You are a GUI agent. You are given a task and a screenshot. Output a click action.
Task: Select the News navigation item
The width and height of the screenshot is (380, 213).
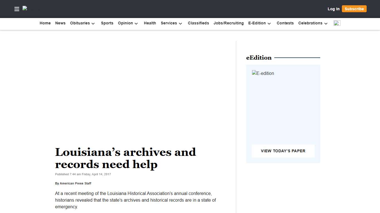[x=60, y=23]
